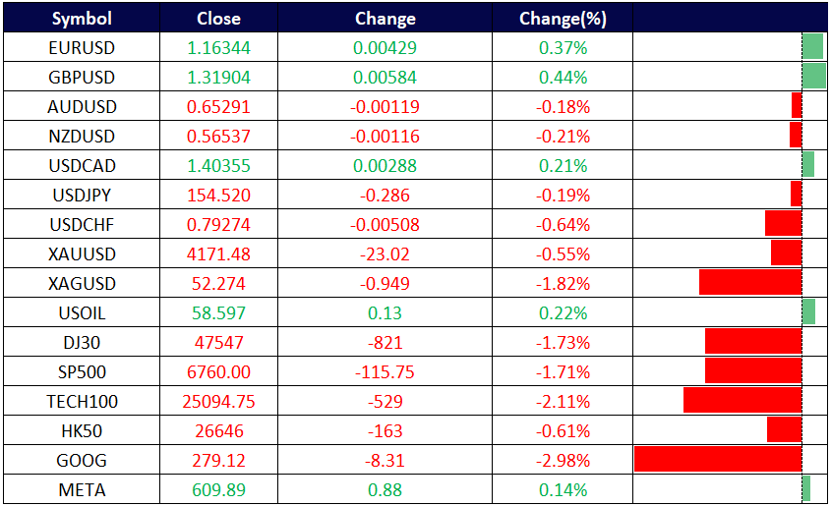Click USDCHF change value -0.00508
This screenshot has height=506, width=831.
(x=385, y=224)
